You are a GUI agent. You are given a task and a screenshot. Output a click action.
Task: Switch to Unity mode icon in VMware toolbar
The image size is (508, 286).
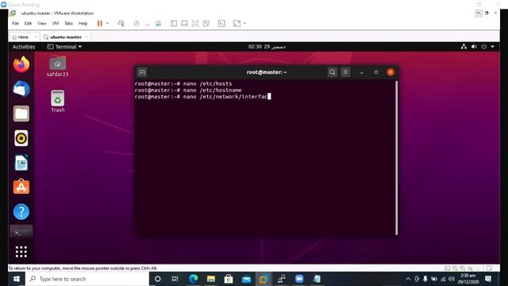tap(206, 23)
